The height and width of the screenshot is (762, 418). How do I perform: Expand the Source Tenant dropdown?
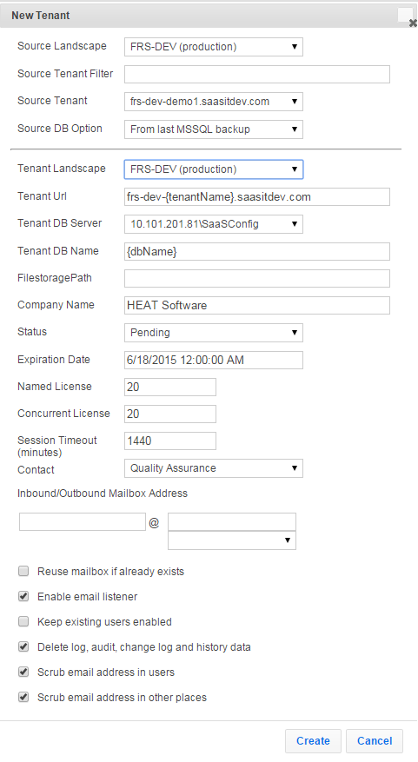coord(214,102)
